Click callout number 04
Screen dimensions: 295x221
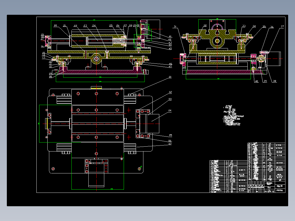click(170, 111)
